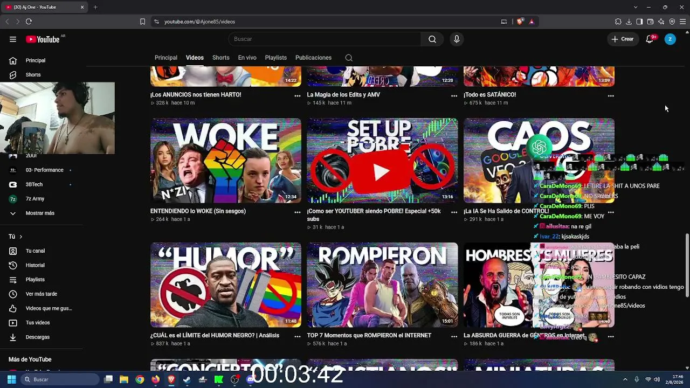The height and width of the screenshot is (388, 690).
Task: Click the YouTube search Buscar field
Action: [x=325, y=39]
